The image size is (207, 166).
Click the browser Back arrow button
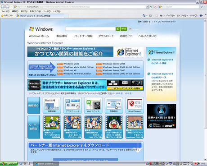[x=3, y=7]
